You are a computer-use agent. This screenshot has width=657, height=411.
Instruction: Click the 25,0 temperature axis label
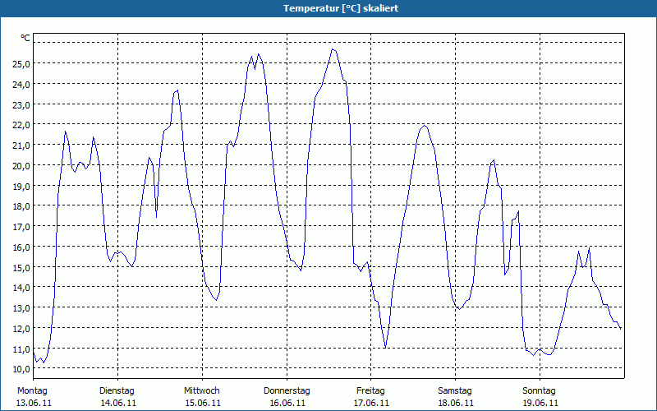20,64
